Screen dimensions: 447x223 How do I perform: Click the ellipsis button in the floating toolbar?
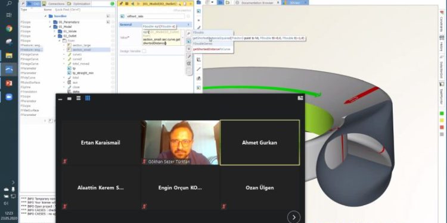pos(189,71)
